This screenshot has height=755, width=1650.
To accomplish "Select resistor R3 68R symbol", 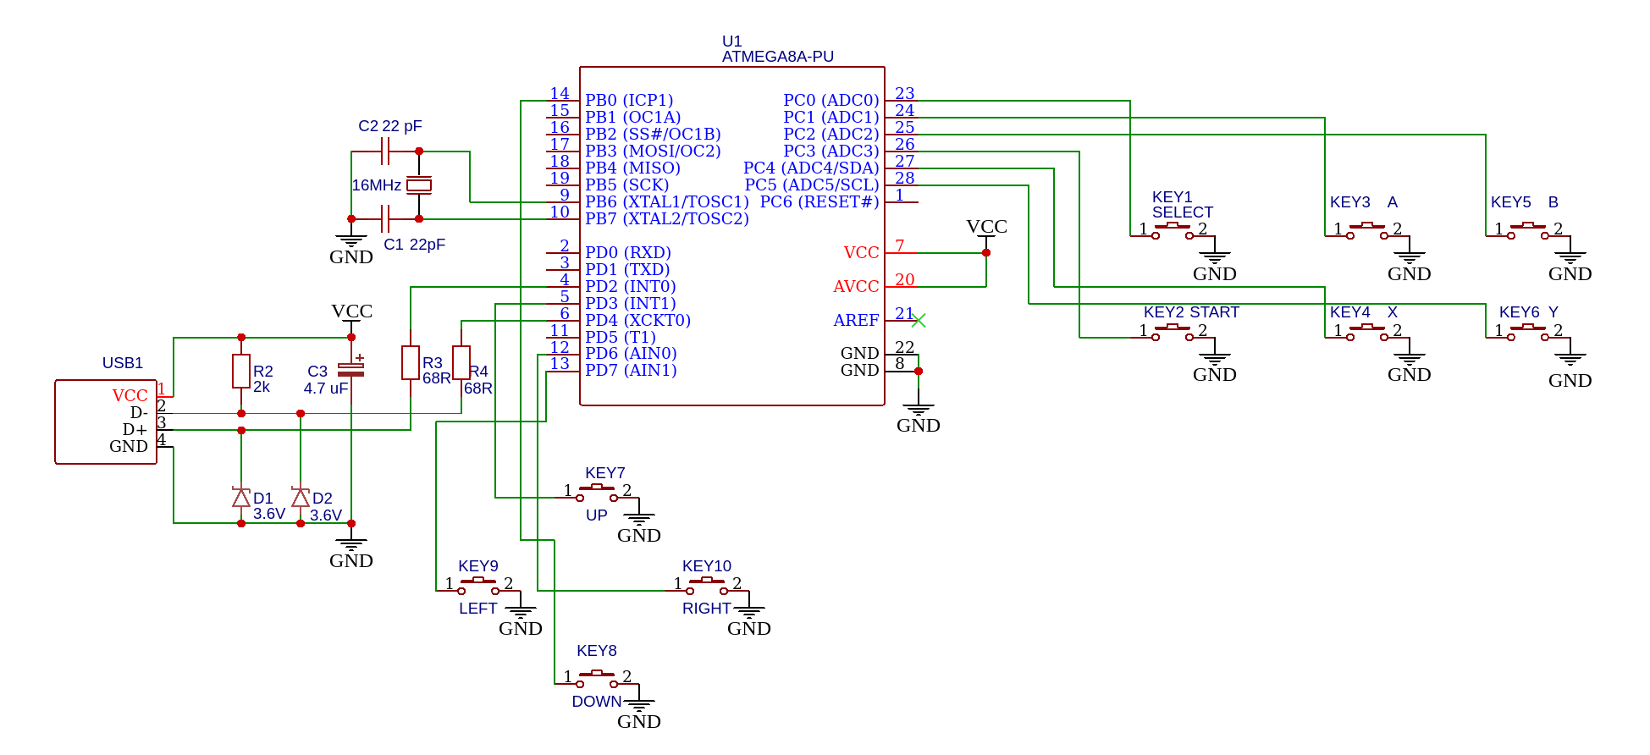I will [x=411, y=362].
